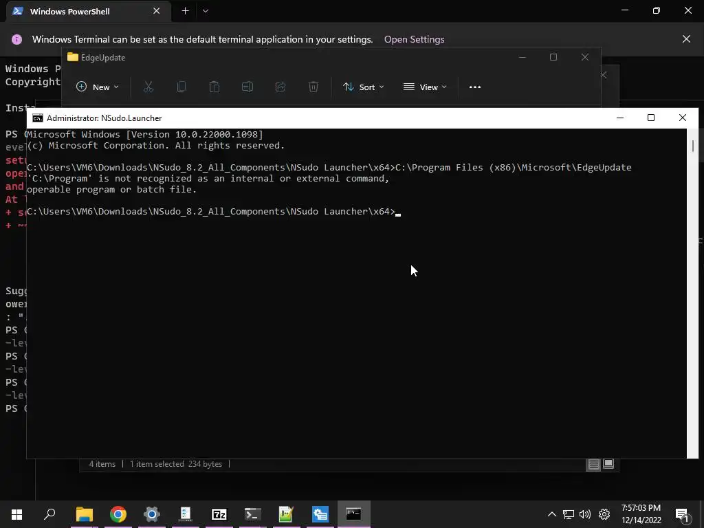Maximize the NSudo.Launcher command prompt window
Image resolution: width=704 pixels, height=528 pixels.
click(651, 118)
